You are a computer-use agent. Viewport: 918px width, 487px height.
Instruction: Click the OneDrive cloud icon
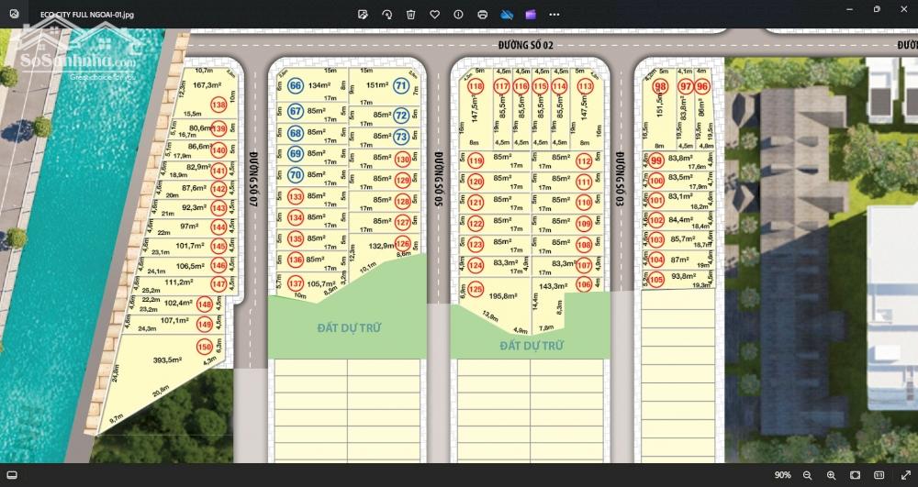508,15
